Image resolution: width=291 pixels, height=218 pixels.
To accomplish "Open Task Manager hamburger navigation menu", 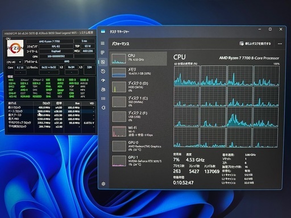I will [102, 43].
